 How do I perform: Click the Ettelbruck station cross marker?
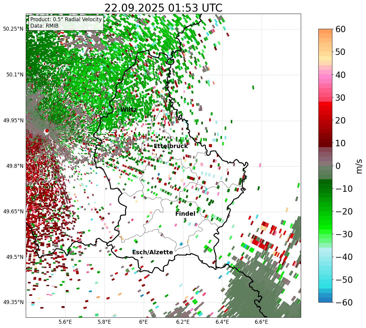point(163,151)
